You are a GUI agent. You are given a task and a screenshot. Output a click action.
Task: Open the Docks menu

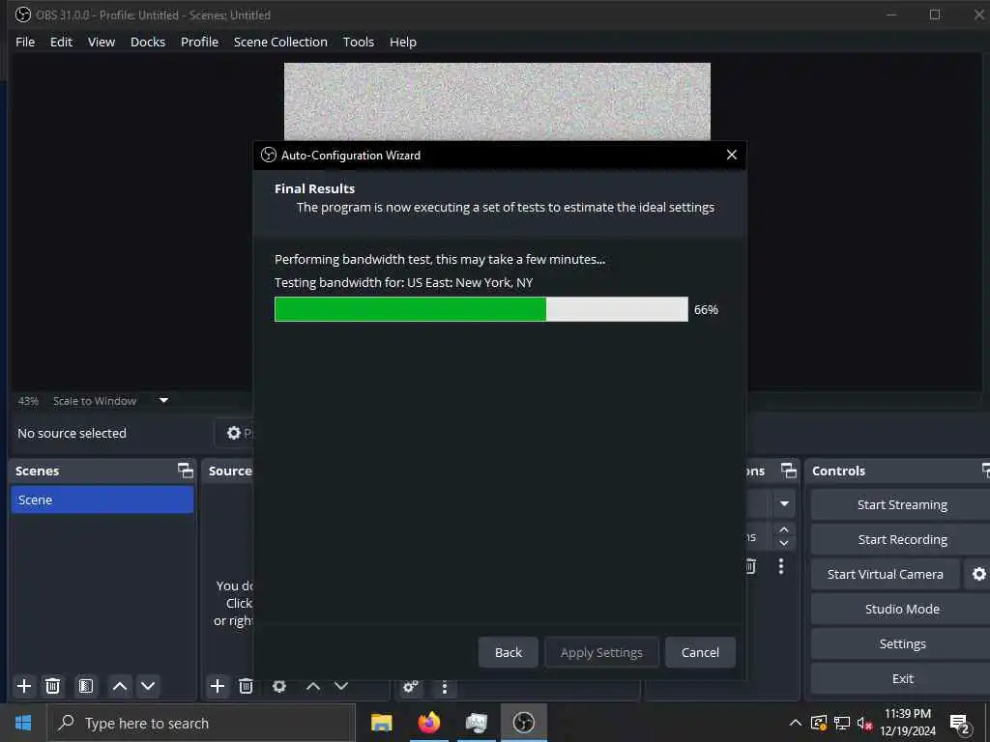(x=148, y=42)
